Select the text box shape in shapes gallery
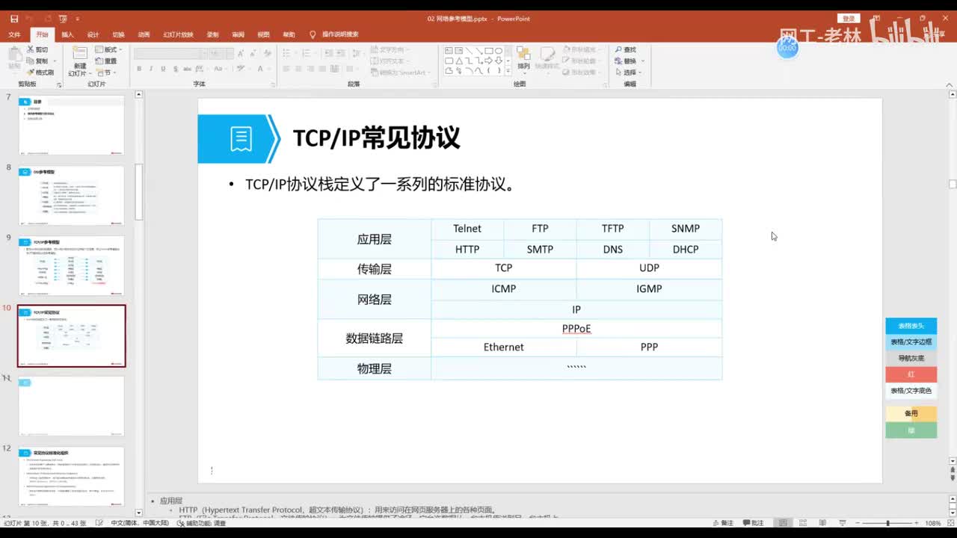The width and height of the screenshot is (957, 538). (449, 50)
